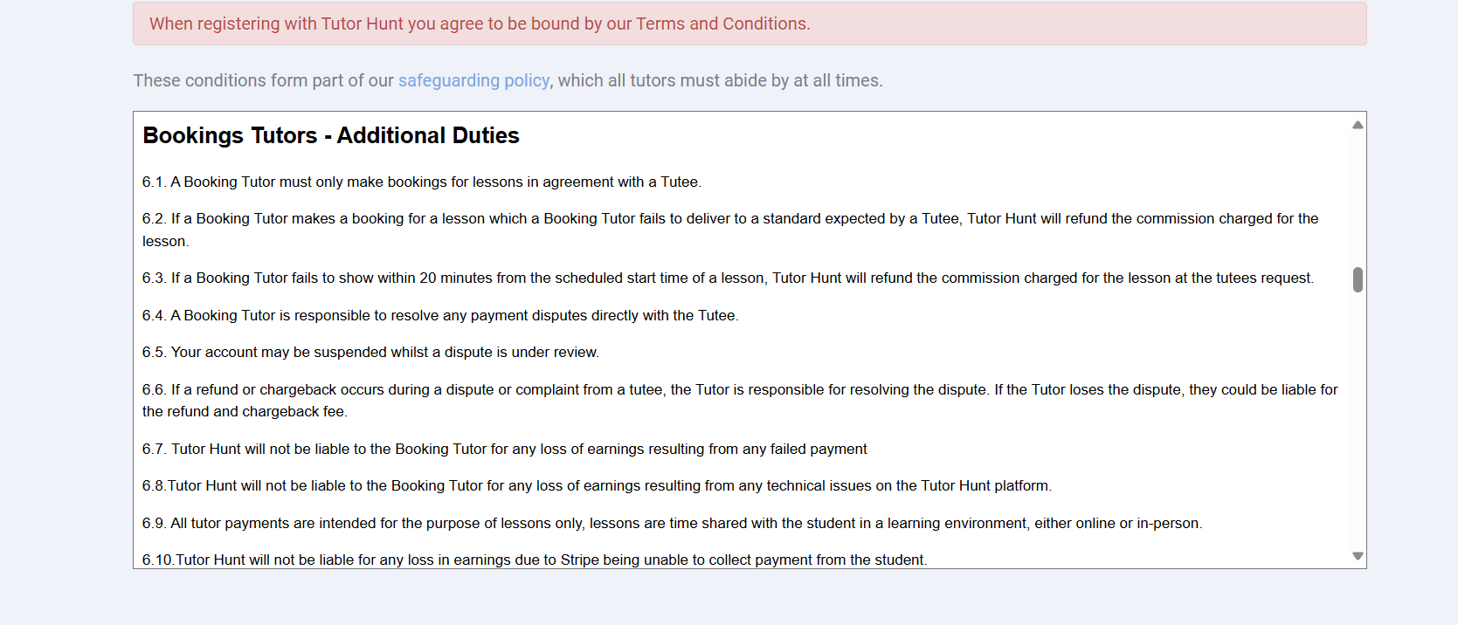
Task: Click the scroll down arrow in terms box
Action: tap(1358, 556)
